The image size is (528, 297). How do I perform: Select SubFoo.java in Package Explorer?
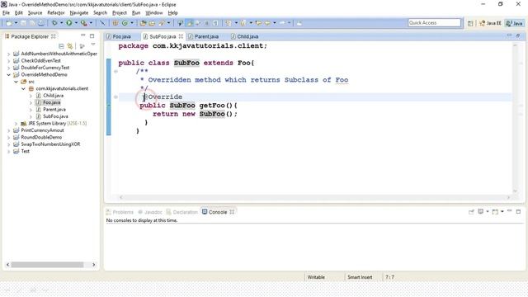(x=55, y=116)
